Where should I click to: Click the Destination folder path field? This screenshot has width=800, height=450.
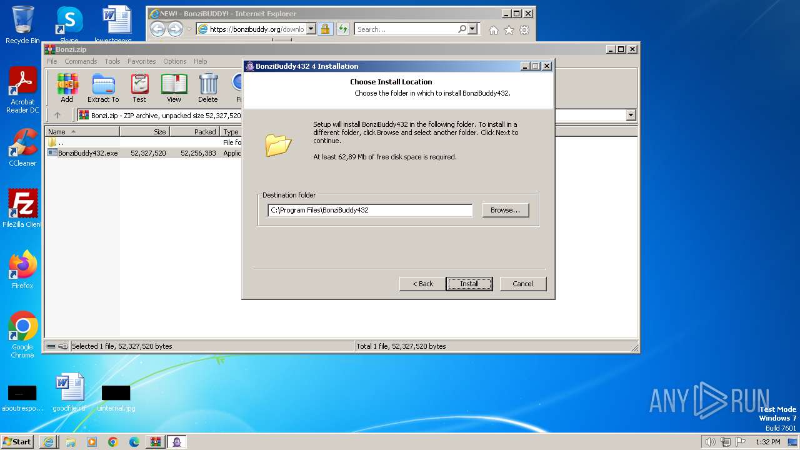pyautogui.click(x=370, y=210)
